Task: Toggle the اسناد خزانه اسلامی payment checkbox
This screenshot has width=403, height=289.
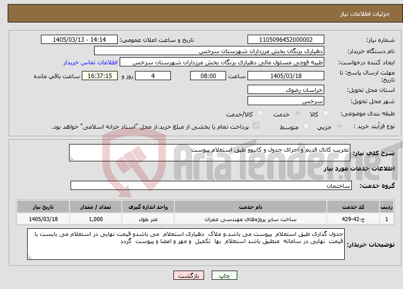Action: click(x=256, y=126)
